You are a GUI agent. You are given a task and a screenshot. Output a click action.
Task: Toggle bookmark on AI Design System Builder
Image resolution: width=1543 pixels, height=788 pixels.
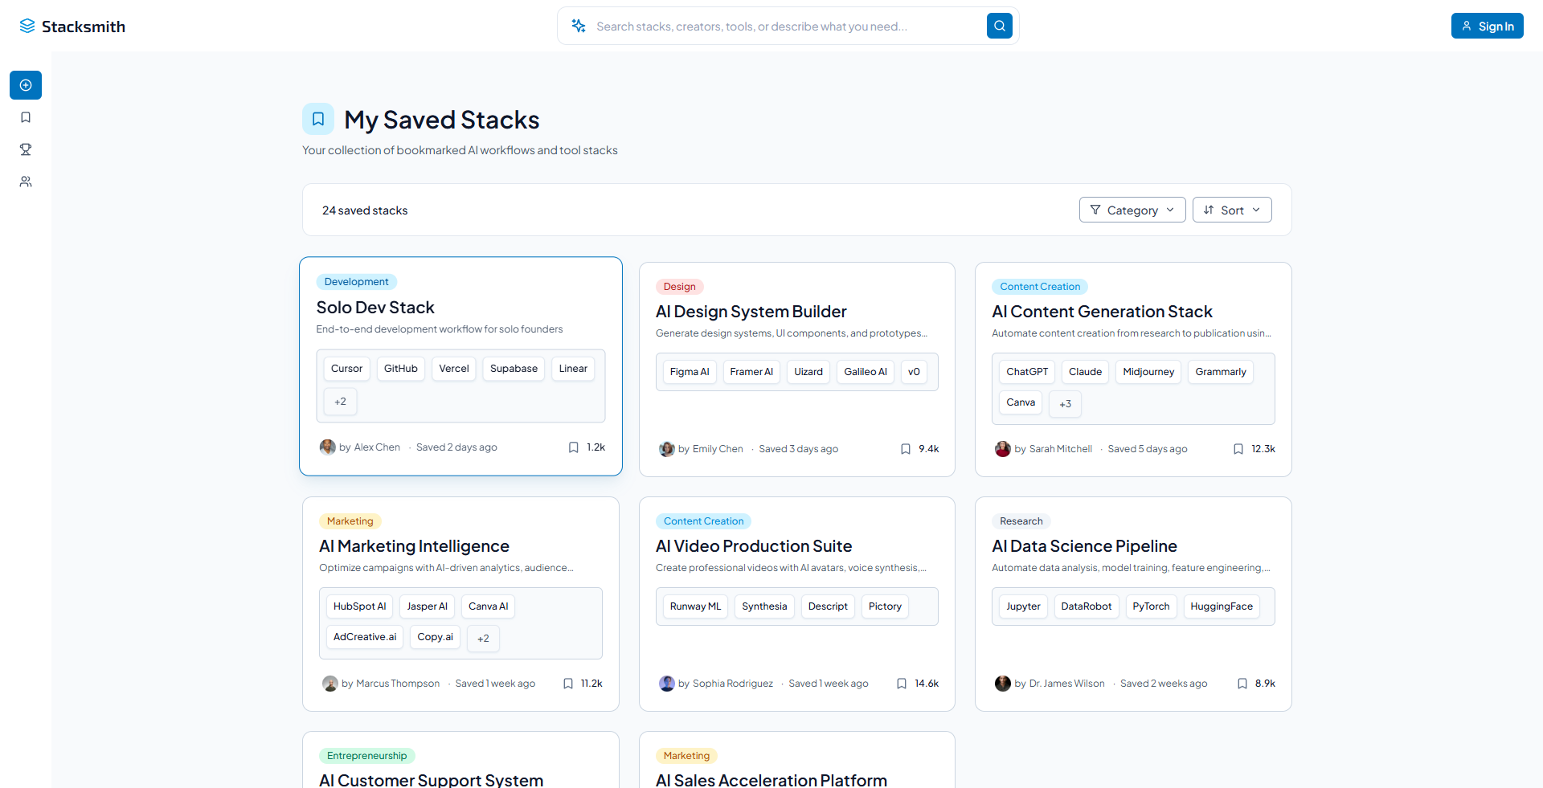(906, 449)
